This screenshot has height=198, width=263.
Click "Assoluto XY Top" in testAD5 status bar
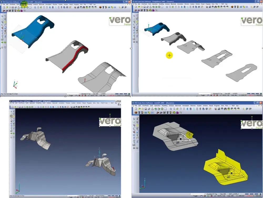pos(212,194)
